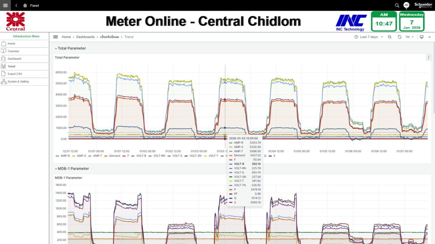Toggle Demand series in the legend
This screenshot has width=435, height=244.
click(x=115, y=156)
